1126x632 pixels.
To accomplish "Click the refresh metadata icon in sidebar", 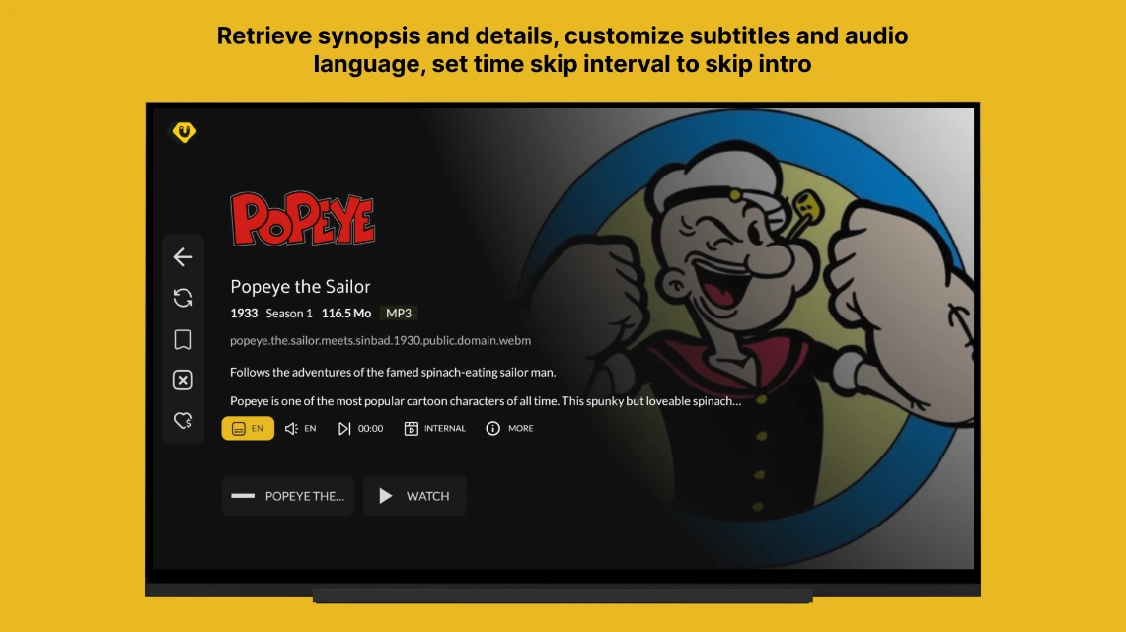I will pos(184,298).
